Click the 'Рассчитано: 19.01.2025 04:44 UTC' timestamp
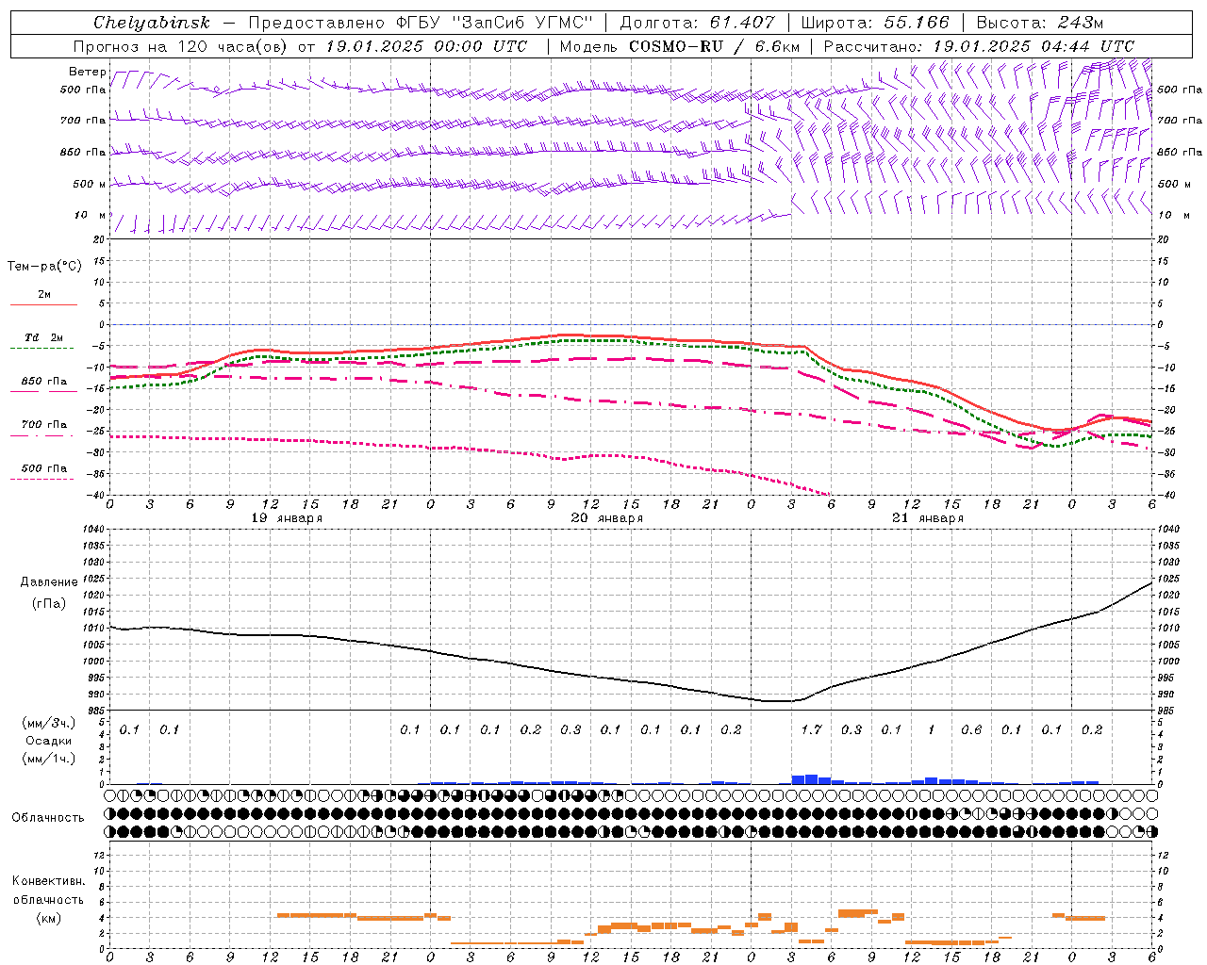 point(979,46)
